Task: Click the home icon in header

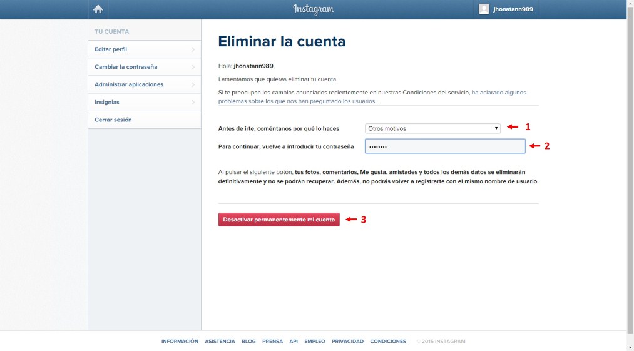Action: [98, 9]
